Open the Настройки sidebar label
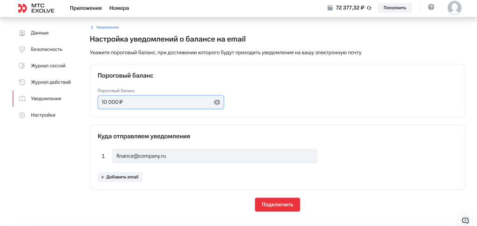The image size is (477, 226). (43, 115)
